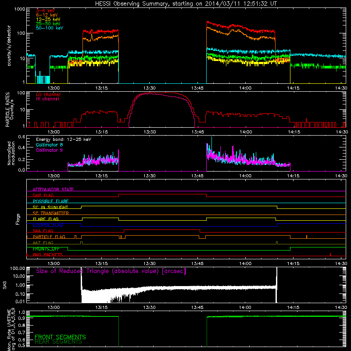Screen dimensions: 351x351
Task: Select the 12-25 keV legend label
Action: coord(48,19)
